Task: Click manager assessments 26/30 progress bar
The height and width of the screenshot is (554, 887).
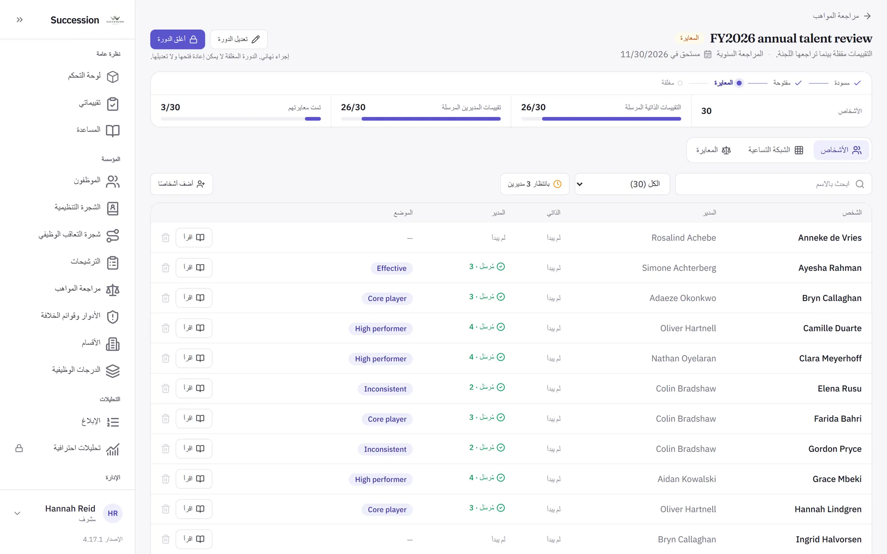Action: (x=421, y=119)
